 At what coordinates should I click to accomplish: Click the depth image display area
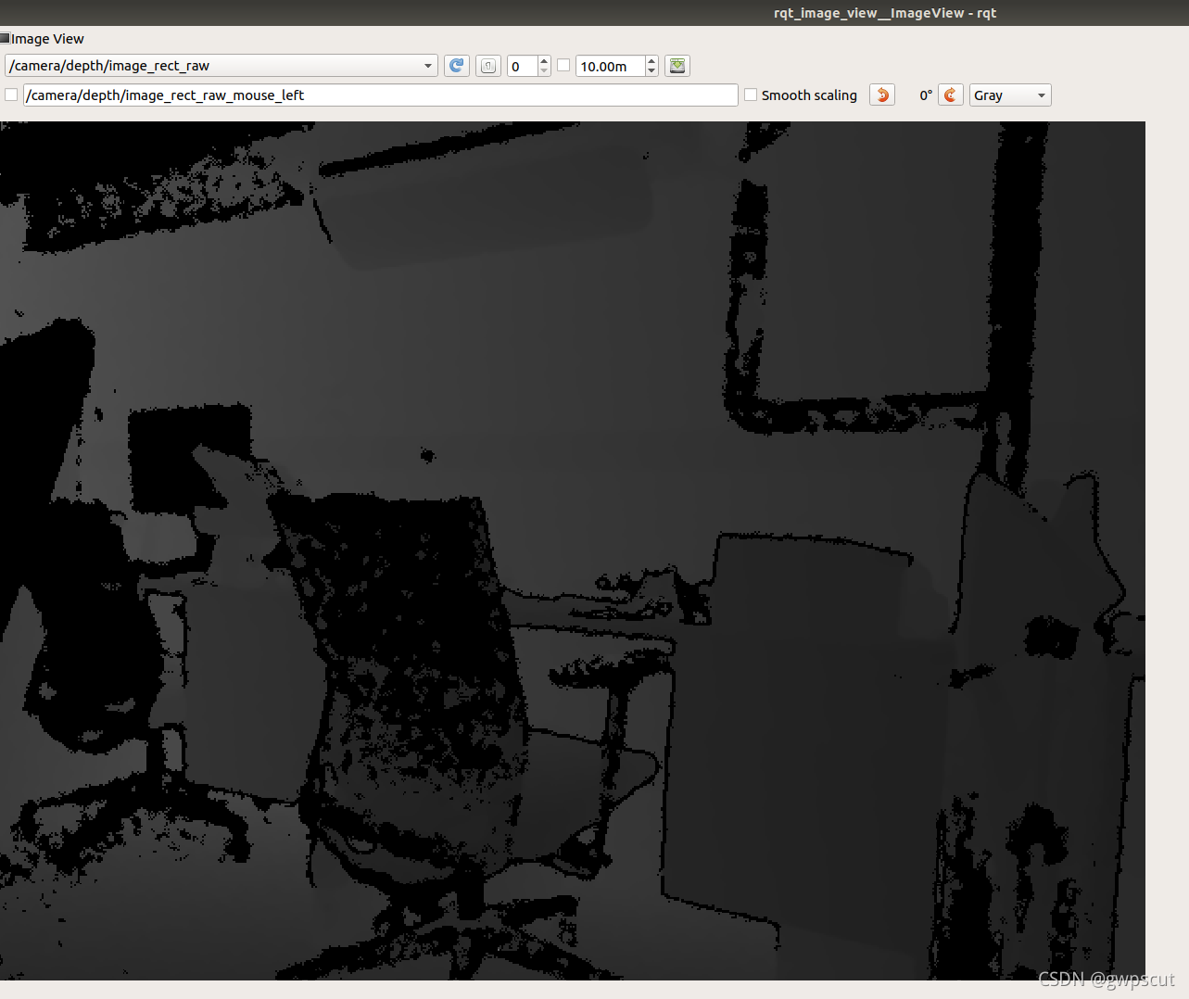coord(573,550)
